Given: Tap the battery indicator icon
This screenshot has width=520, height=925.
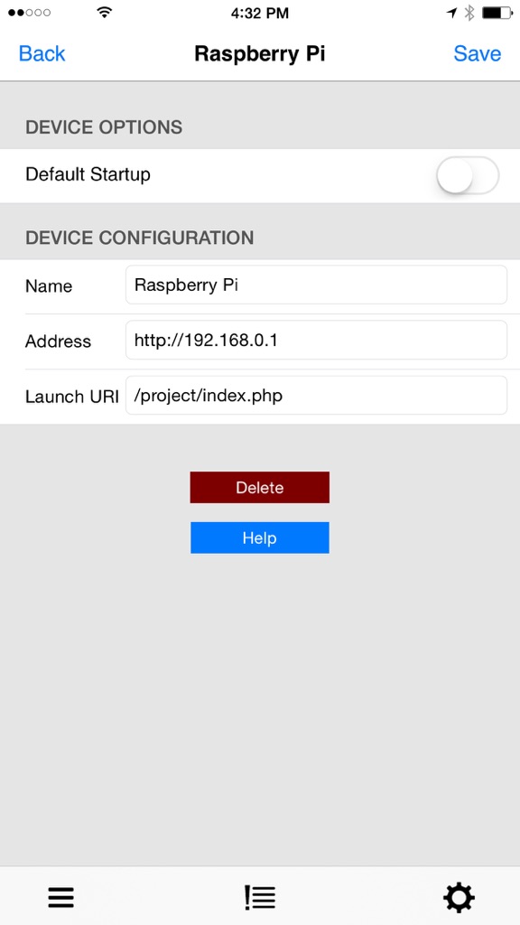Looking at the screenshot, I should click(x=497, y=13).
